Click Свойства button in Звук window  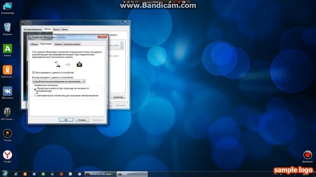pyautogui.click(x=118, y=97)
